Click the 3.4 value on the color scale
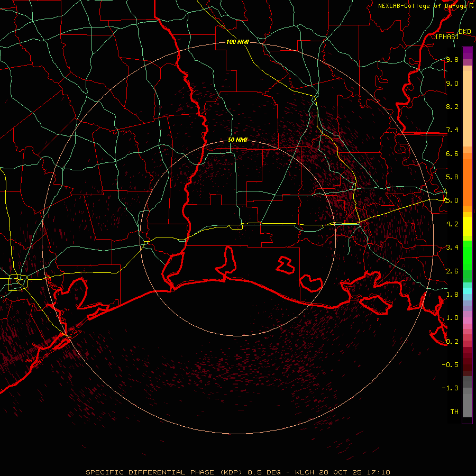 (x=452, y=248)
